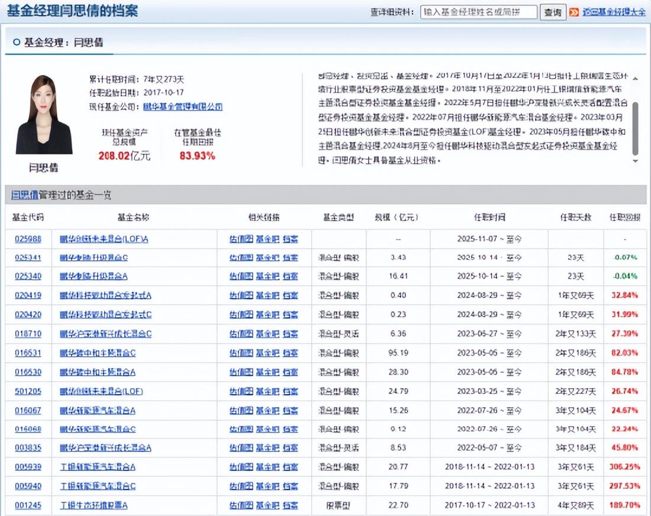Open the 工银生态环境股票A fund link
651x516 pixels.
[x=94, y=505]
